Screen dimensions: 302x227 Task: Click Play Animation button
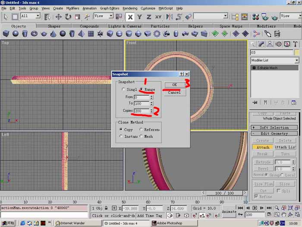tap(255, 208)
